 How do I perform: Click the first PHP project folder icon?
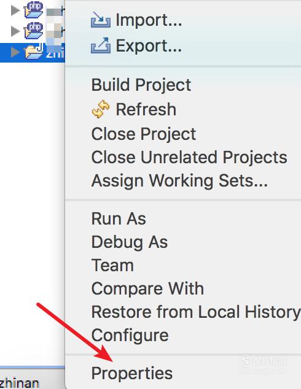(x=34, y=10)
